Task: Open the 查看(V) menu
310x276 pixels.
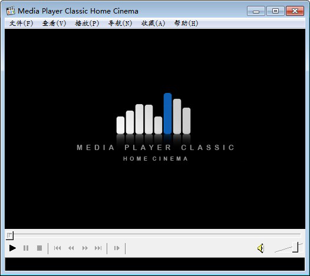Action: click(x=54, y=24)
